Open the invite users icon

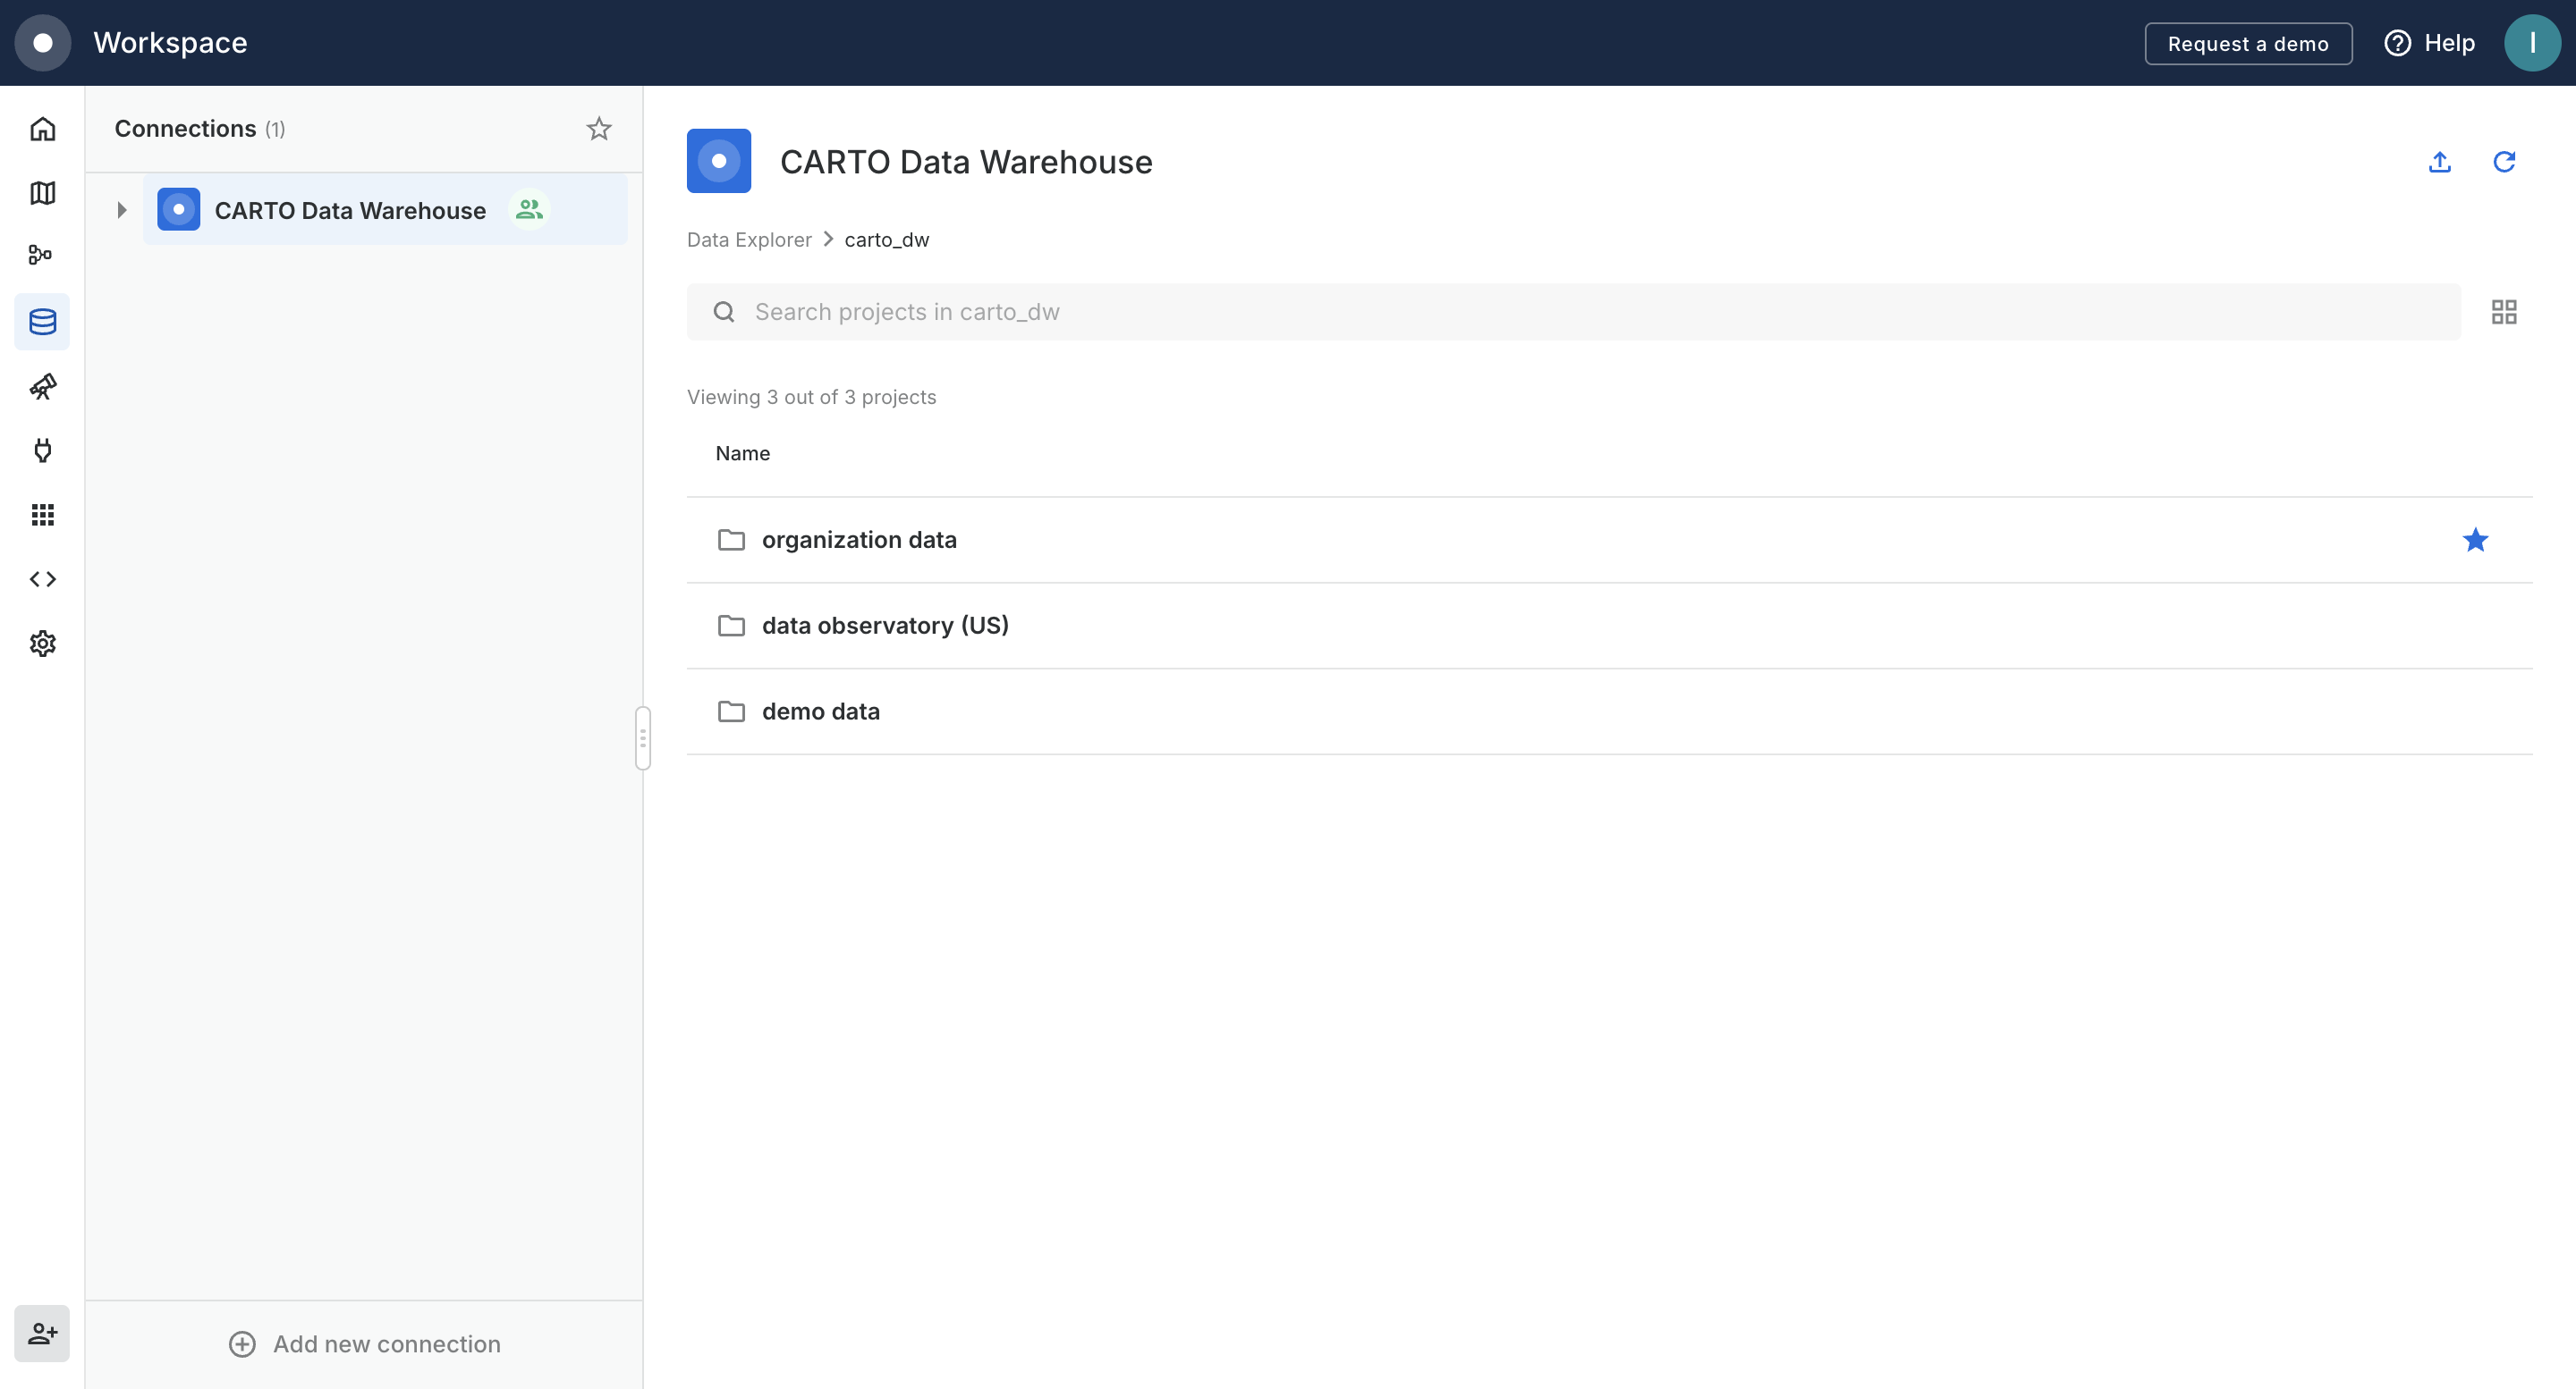pos(42,1333)
